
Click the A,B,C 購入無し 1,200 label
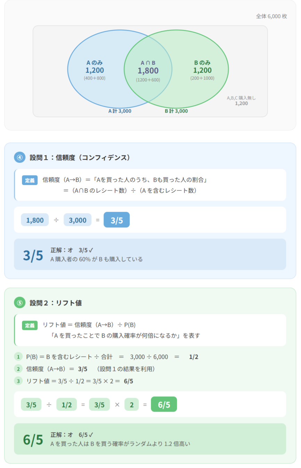[x=241, y=100]
